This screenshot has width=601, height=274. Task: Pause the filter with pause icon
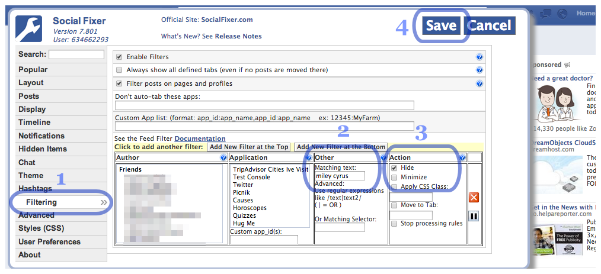coord(474,216)
